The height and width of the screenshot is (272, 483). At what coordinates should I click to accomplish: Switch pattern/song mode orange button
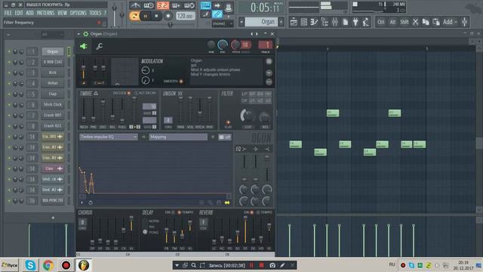[134, 16]
